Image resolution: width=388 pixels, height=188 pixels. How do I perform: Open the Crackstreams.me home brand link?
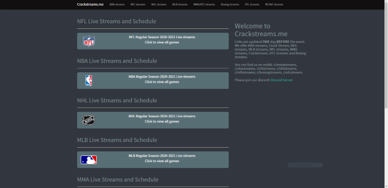point(90,5)
